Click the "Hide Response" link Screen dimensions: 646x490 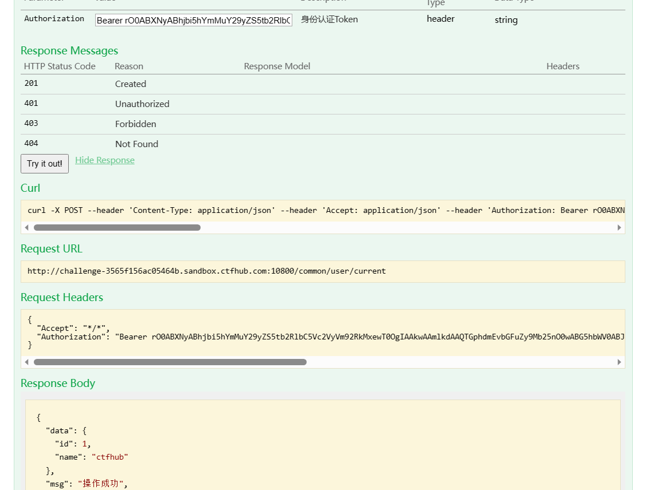click(x=104, y=160)
